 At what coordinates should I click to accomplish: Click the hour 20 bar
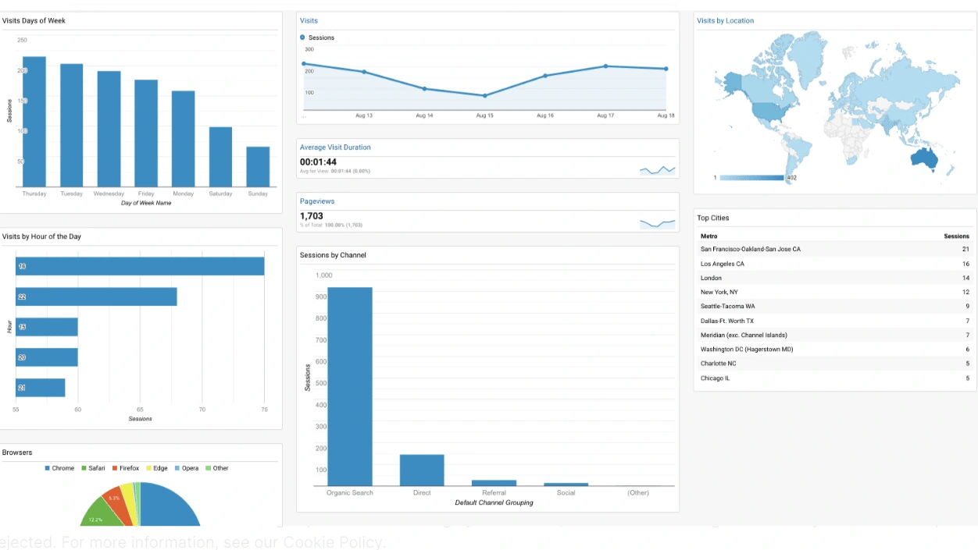pyautogui.click(x=47, y=357)
